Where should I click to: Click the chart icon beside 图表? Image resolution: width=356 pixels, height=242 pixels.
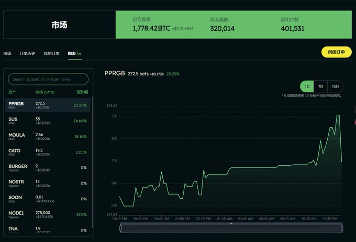[80, 53]
